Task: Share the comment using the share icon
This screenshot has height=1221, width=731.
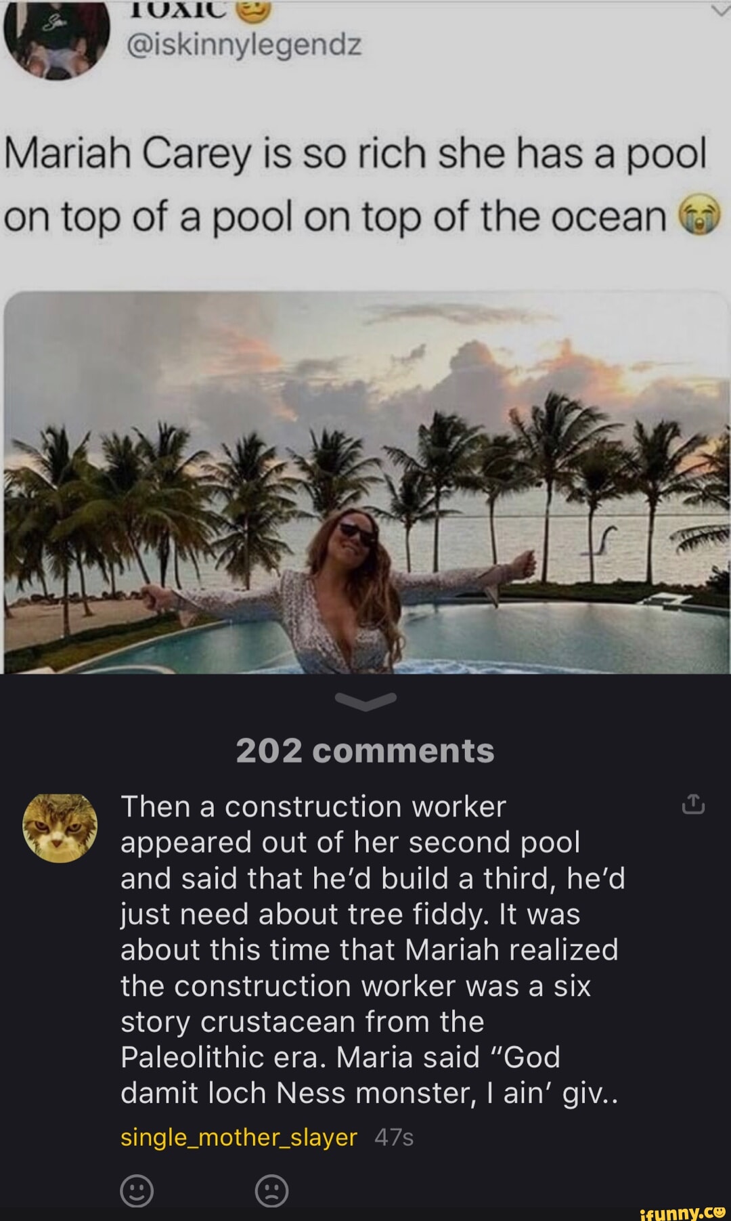Action: [x=694, y=805]
